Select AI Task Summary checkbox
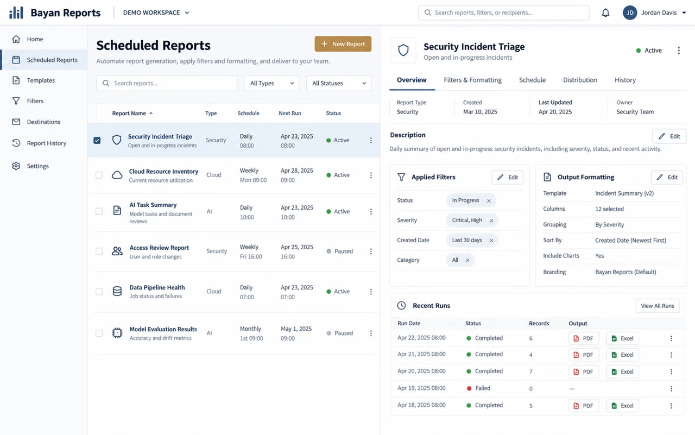This screenshot has width=695, height=435. click(x=99, y=211)
